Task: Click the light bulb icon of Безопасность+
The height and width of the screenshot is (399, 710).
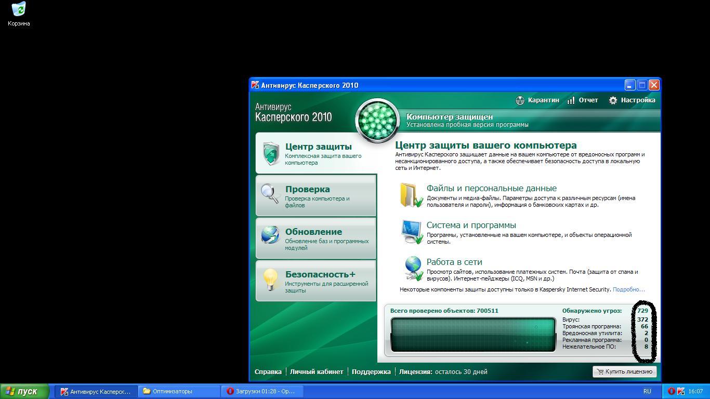Action: (270, 280)
